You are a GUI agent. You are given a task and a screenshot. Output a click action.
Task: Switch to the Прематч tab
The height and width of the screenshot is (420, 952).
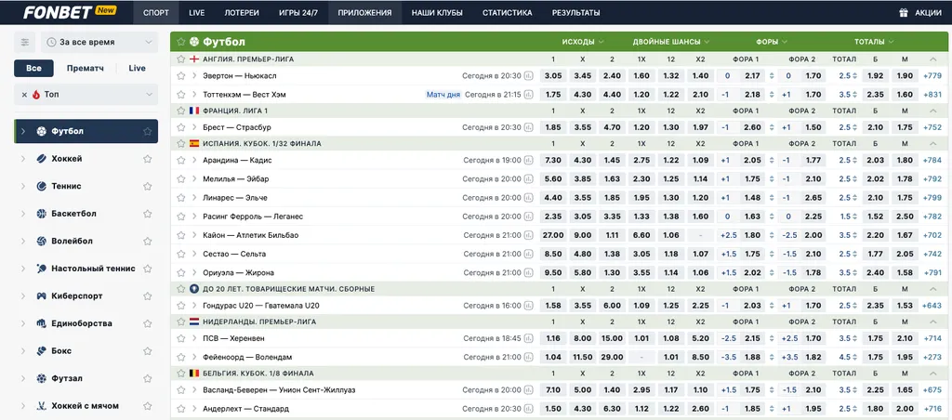tap(85, 68)
